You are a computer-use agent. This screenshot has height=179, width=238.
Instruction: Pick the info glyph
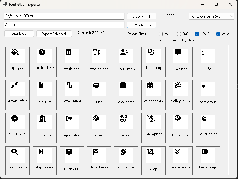[x=207, y=62]
